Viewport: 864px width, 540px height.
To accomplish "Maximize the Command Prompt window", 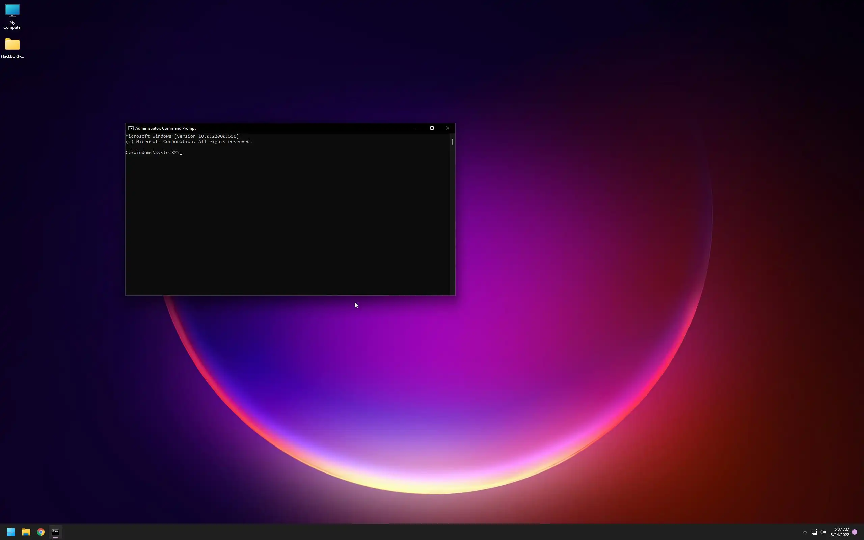I will [x=432, y=128].
